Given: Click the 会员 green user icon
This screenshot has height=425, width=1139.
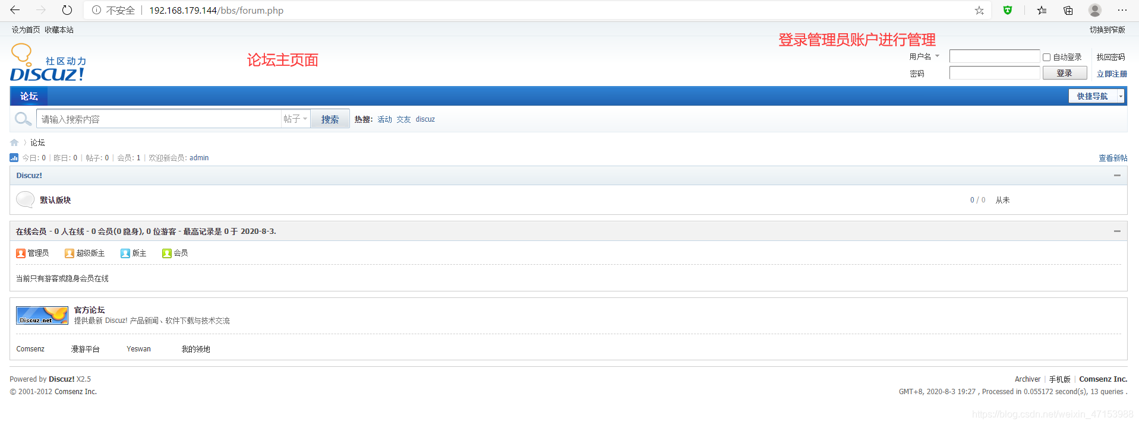Looking at the screenshot, I should (167, 253).
